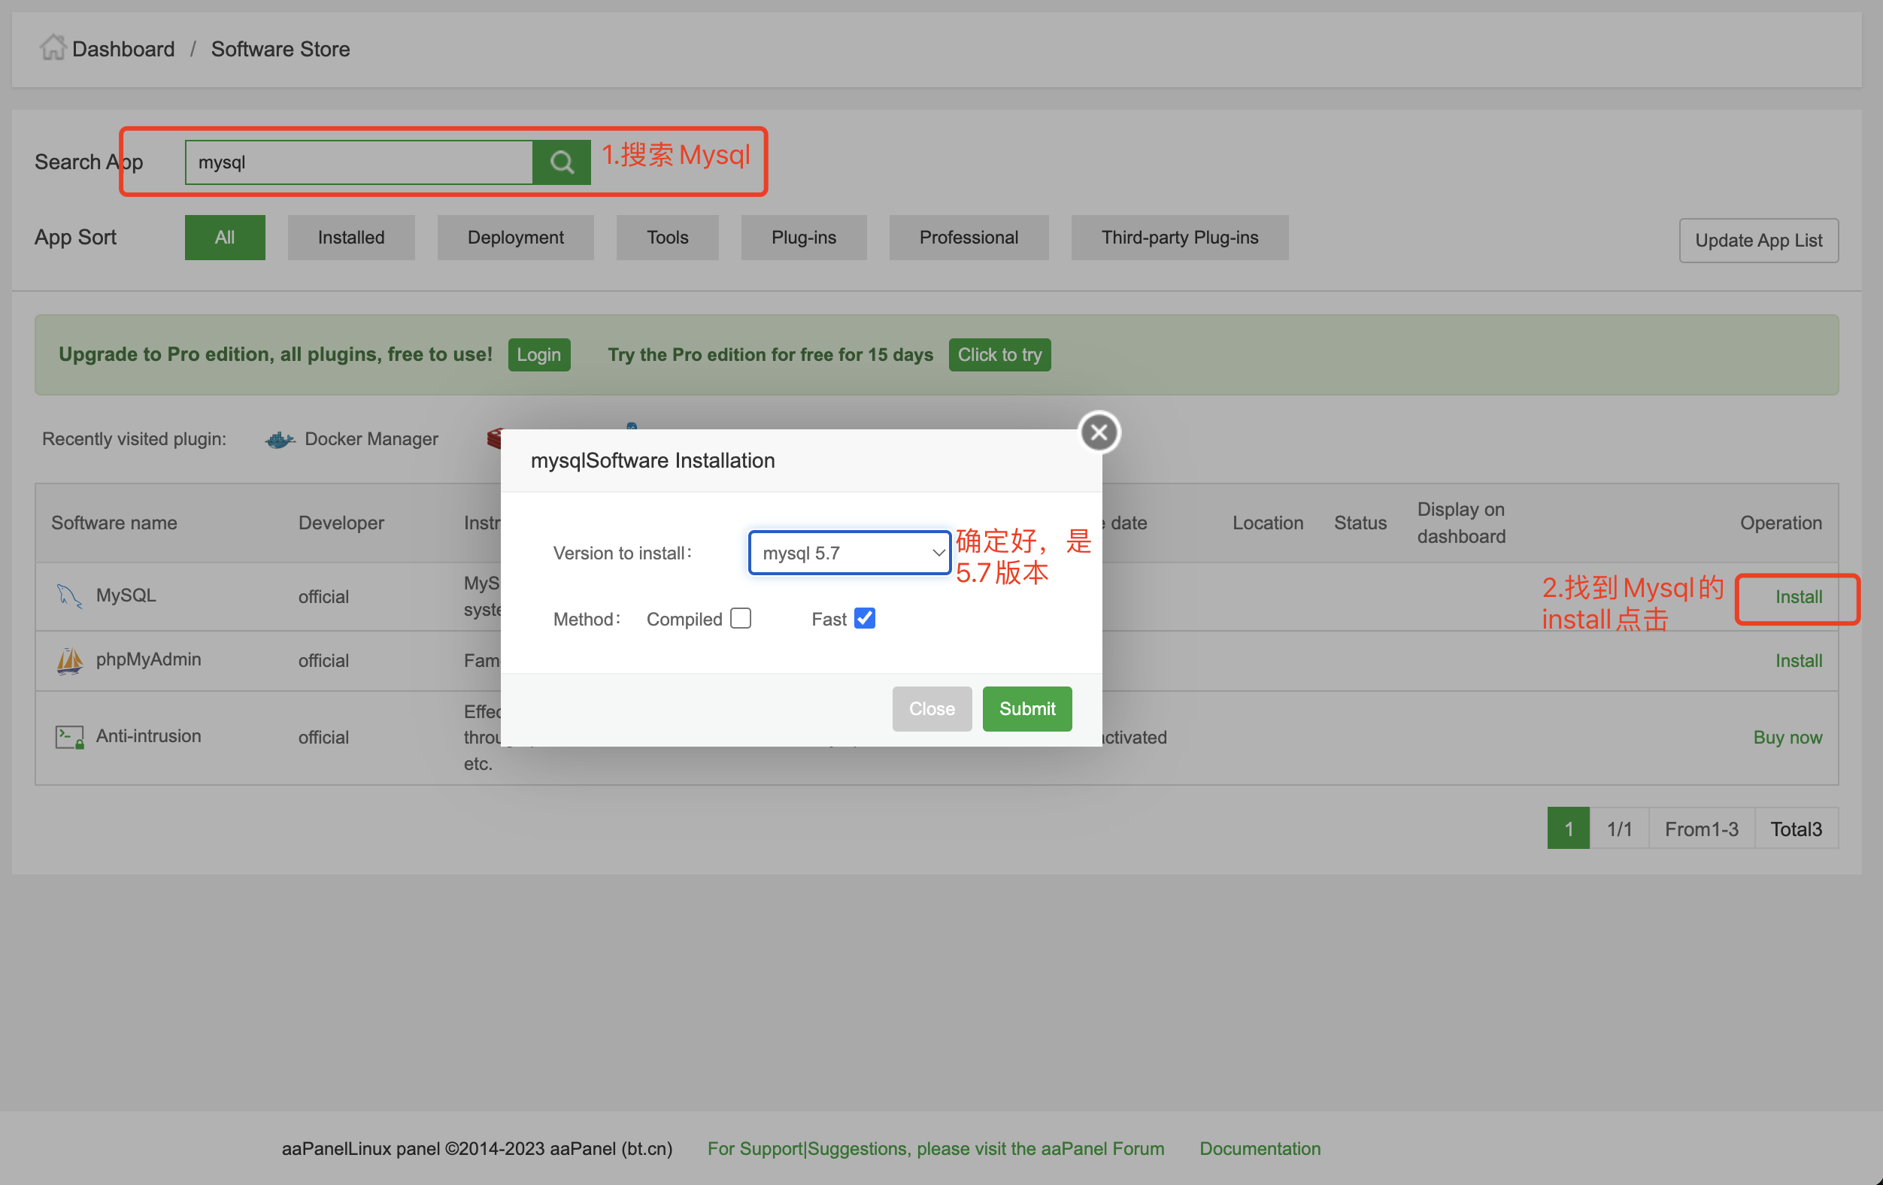Click Buy now for Anti-intrusion
The height and width of the screenshot is (1185, 1883).
pyautogui.click(x=1787, y=738)
